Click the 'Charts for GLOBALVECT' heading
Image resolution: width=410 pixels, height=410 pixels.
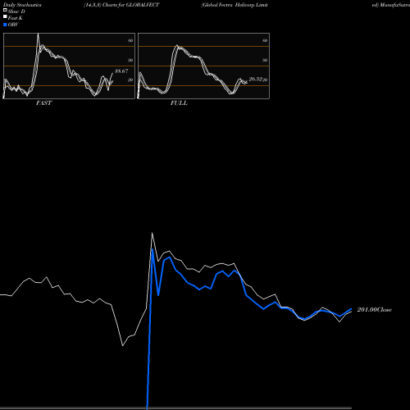pyautogui.click(x=130, y=5)
